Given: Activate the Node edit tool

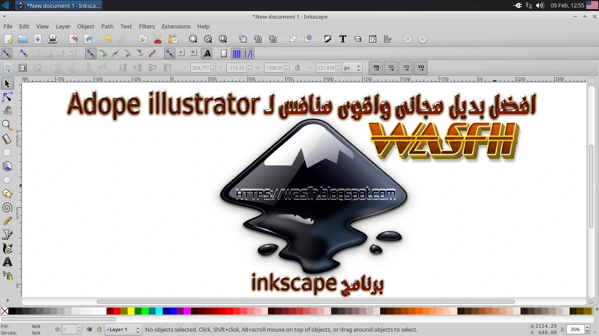Looking at the screenshot, I should 7,97.
